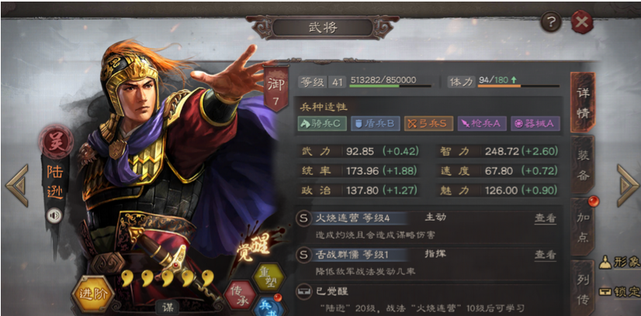Open the help question mark icon

coord(551,22)
